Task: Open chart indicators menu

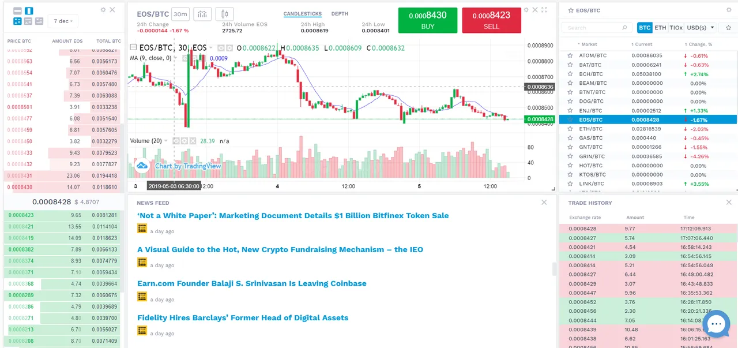Action: click(x=202, y=14)
